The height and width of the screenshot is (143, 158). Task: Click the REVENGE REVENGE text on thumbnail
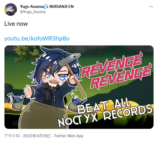click(x=116, y=71)
